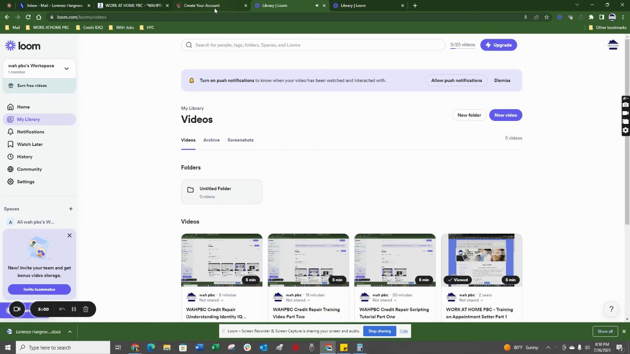The width and height of the screenshot is (630, 354).
Task: Expand Not shared dropdown on 30 minutes video
Action: coord(384,300)
